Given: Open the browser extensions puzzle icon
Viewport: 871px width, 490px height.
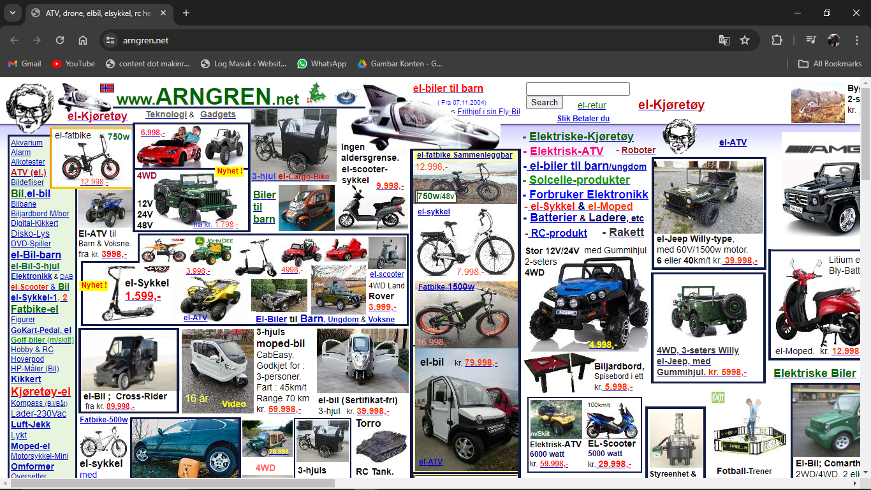Looking at the screenshot, I should (777, 40).
